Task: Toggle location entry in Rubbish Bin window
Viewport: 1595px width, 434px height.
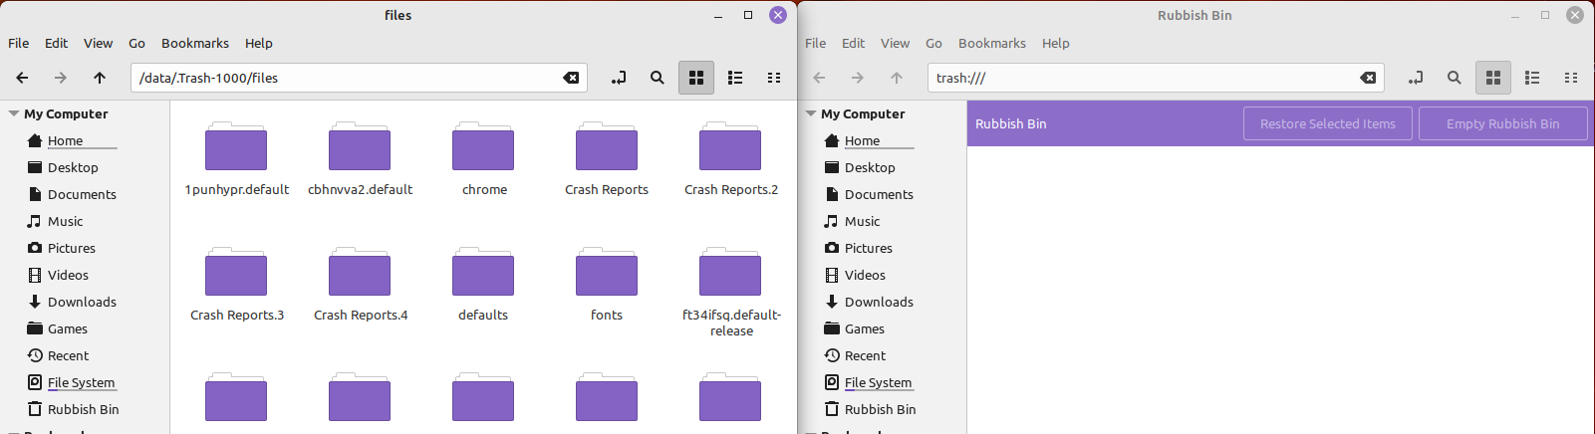Action: point(1416,78)
